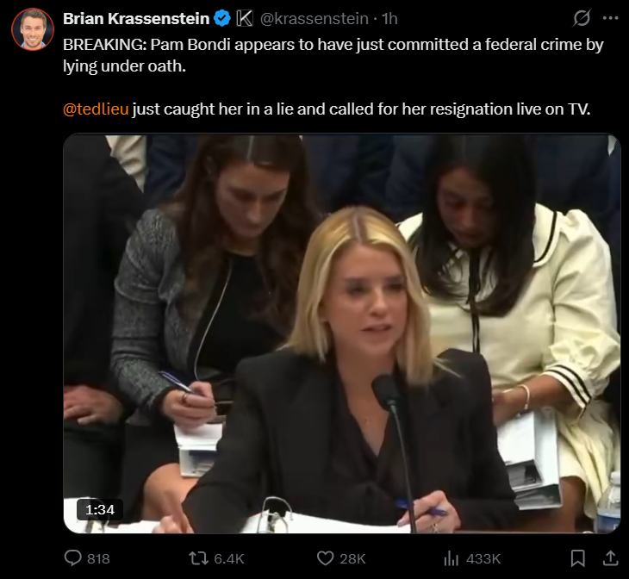This screenshot has height=579, width=629.
Task: Repost the tweet with retweet icon
Action: pyautogui.click(x=198, y=558)
